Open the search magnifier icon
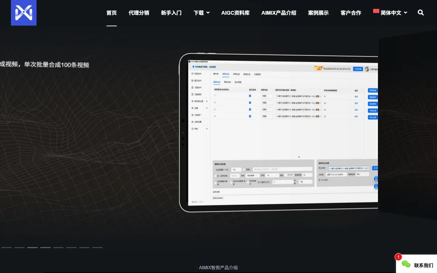 (x=421, y=13)
